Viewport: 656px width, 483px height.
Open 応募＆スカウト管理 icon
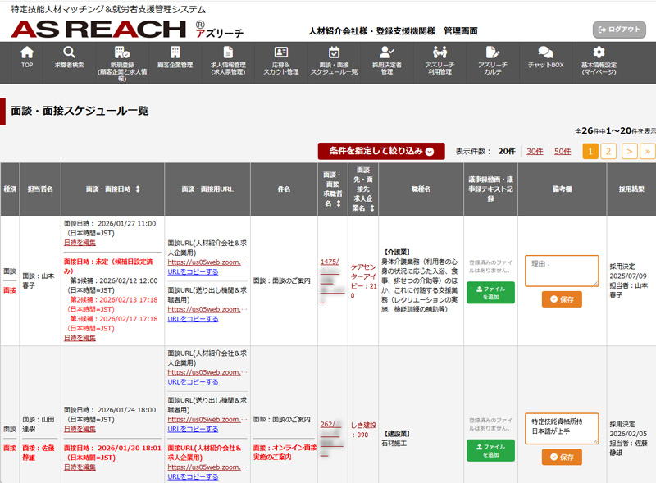(280, 52)
